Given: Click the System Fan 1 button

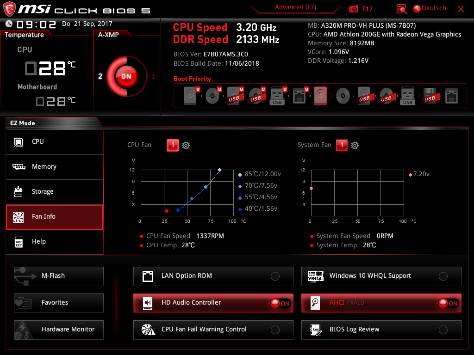Looking at the screenshot, I should (x=342, y=145).
